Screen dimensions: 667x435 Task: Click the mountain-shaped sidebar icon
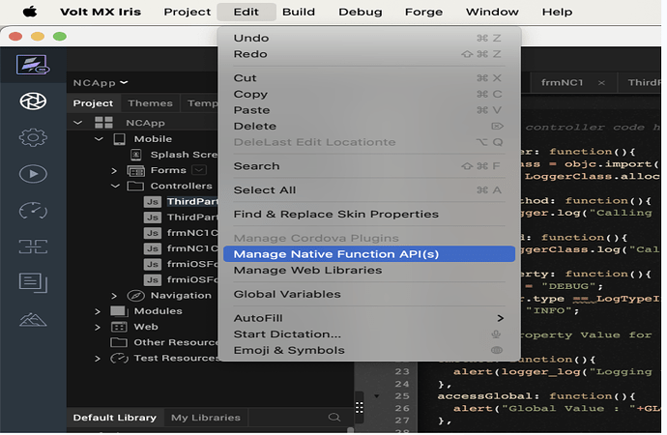point(33,319)
